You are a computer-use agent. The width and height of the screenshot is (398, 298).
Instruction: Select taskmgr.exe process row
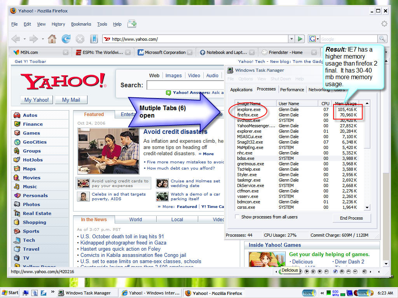point(297,180)
